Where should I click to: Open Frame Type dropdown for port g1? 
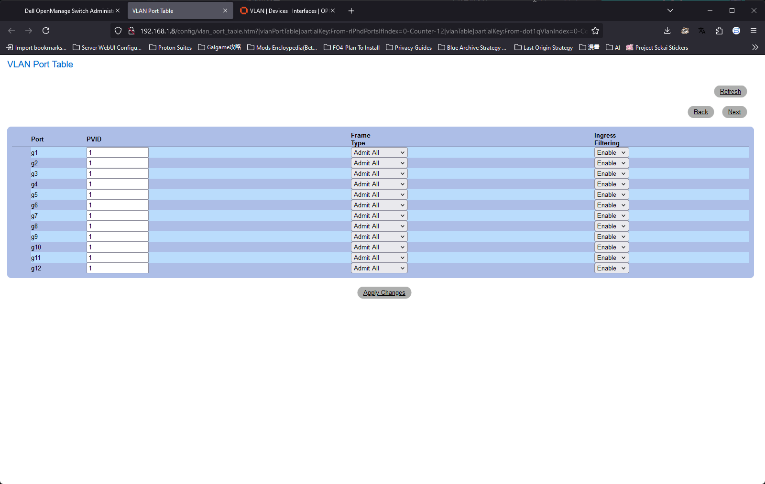(x=379, y=152)
